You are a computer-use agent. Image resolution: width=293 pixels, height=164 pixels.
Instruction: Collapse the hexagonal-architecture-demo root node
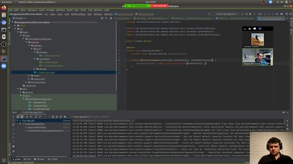point(12,22)
